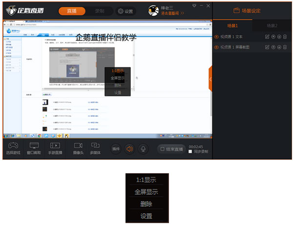Enable the 同步录制 checkbox
The width and height of the screenshot is (293, 225).
[x=190, y=152]
